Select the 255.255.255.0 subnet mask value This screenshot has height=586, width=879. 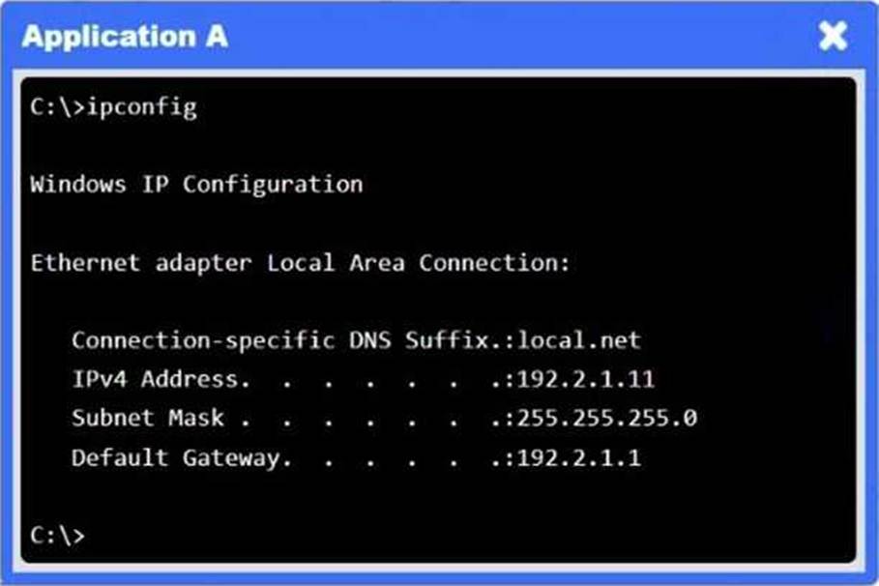click(607, 419)
